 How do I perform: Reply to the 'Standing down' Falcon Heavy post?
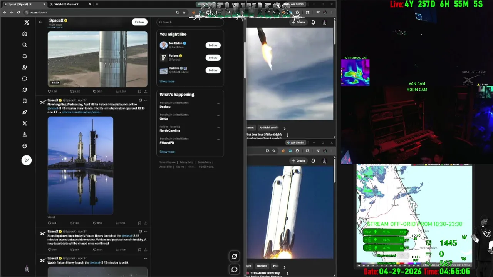point(49,250)
